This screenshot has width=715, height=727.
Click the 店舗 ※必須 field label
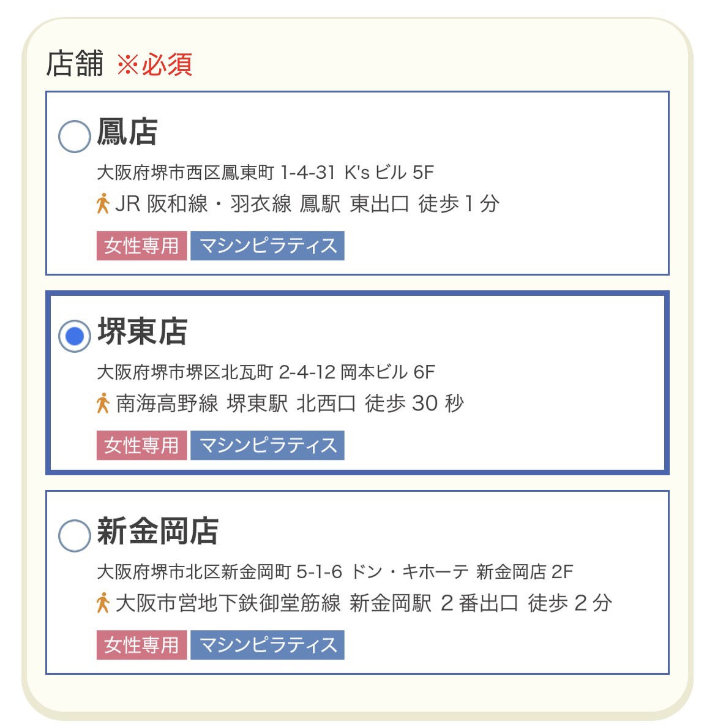(x=119, y=64)
